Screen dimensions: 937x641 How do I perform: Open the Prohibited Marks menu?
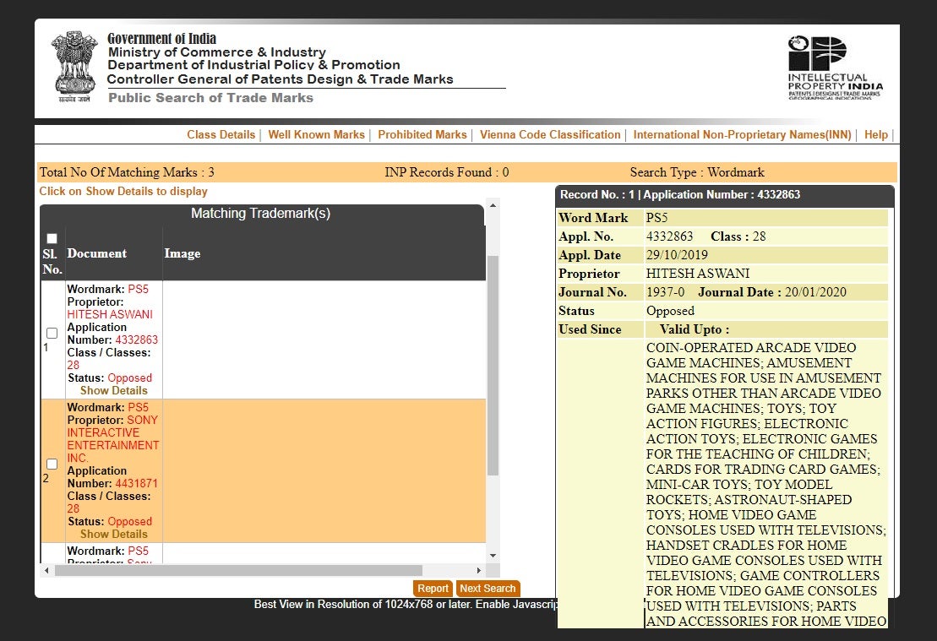[422, 134]
